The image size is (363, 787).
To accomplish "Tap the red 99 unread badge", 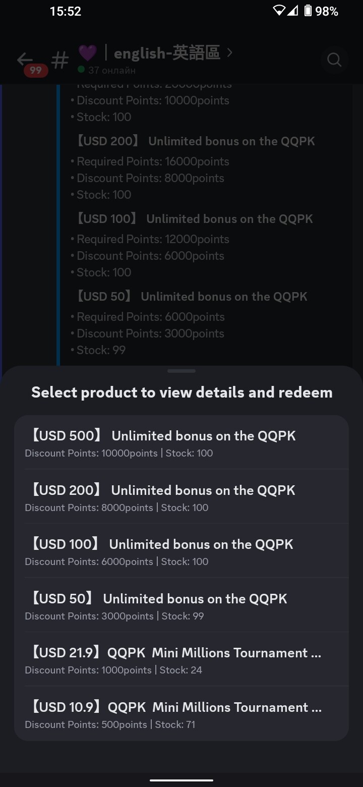I will [x=36, y=71].
